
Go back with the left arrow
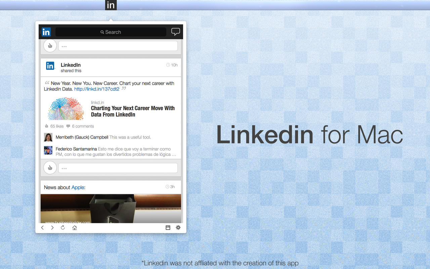42,228
